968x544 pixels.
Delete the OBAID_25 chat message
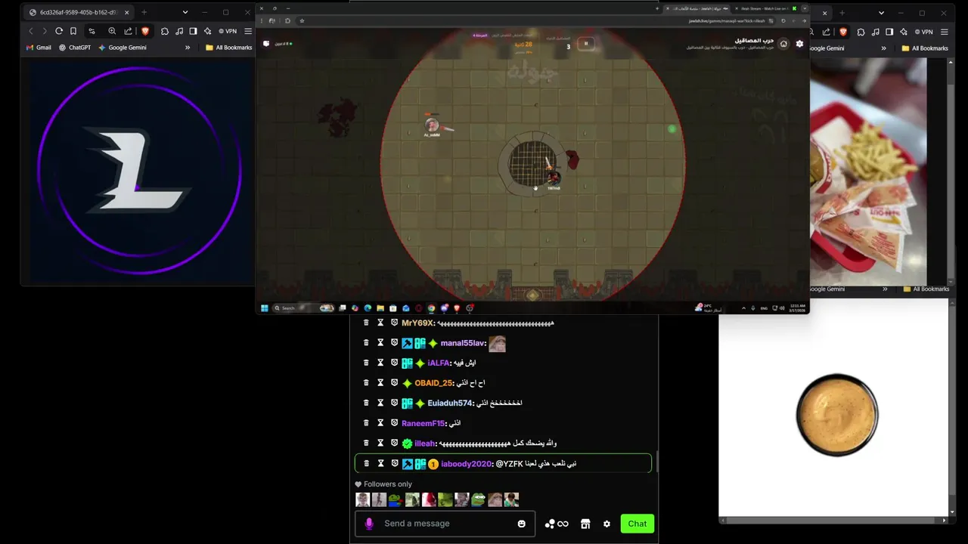coord(366,383)
